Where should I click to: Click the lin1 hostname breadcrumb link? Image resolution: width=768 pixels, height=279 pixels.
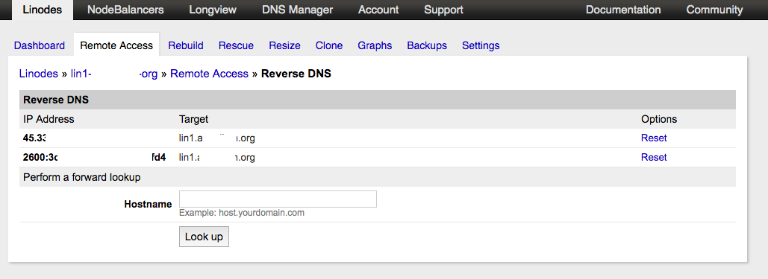pyautogui.click(x=114, y=74)
